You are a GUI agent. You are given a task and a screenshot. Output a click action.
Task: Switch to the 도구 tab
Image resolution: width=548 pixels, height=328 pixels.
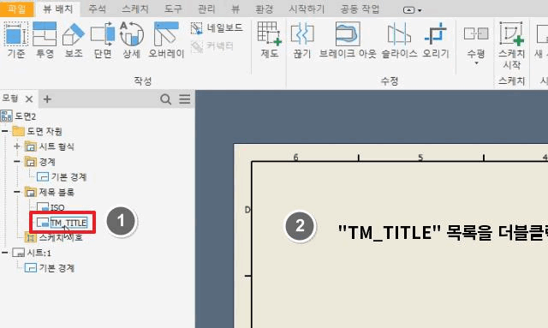click(x=173, y=9)
